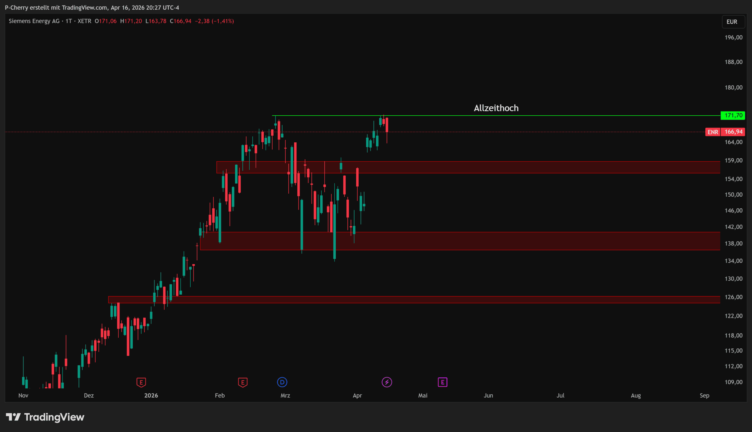Image resolution: width=752 pixels, height=432 pixels.
Task: Click the TradingView.com header text link
Action: tap(84, 8)
